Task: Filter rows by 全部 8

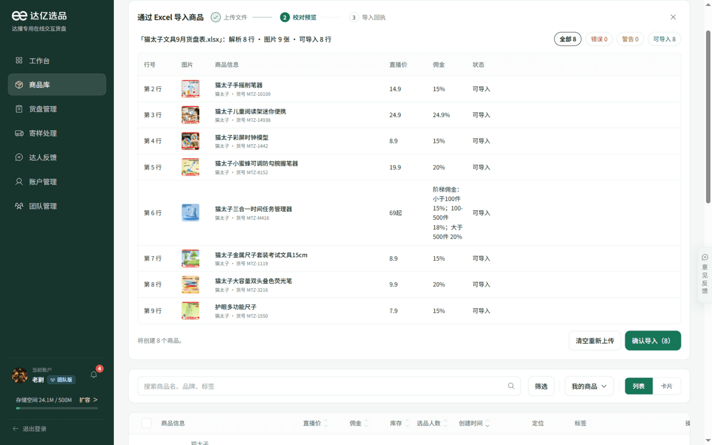Action: [x=568, y=39]
